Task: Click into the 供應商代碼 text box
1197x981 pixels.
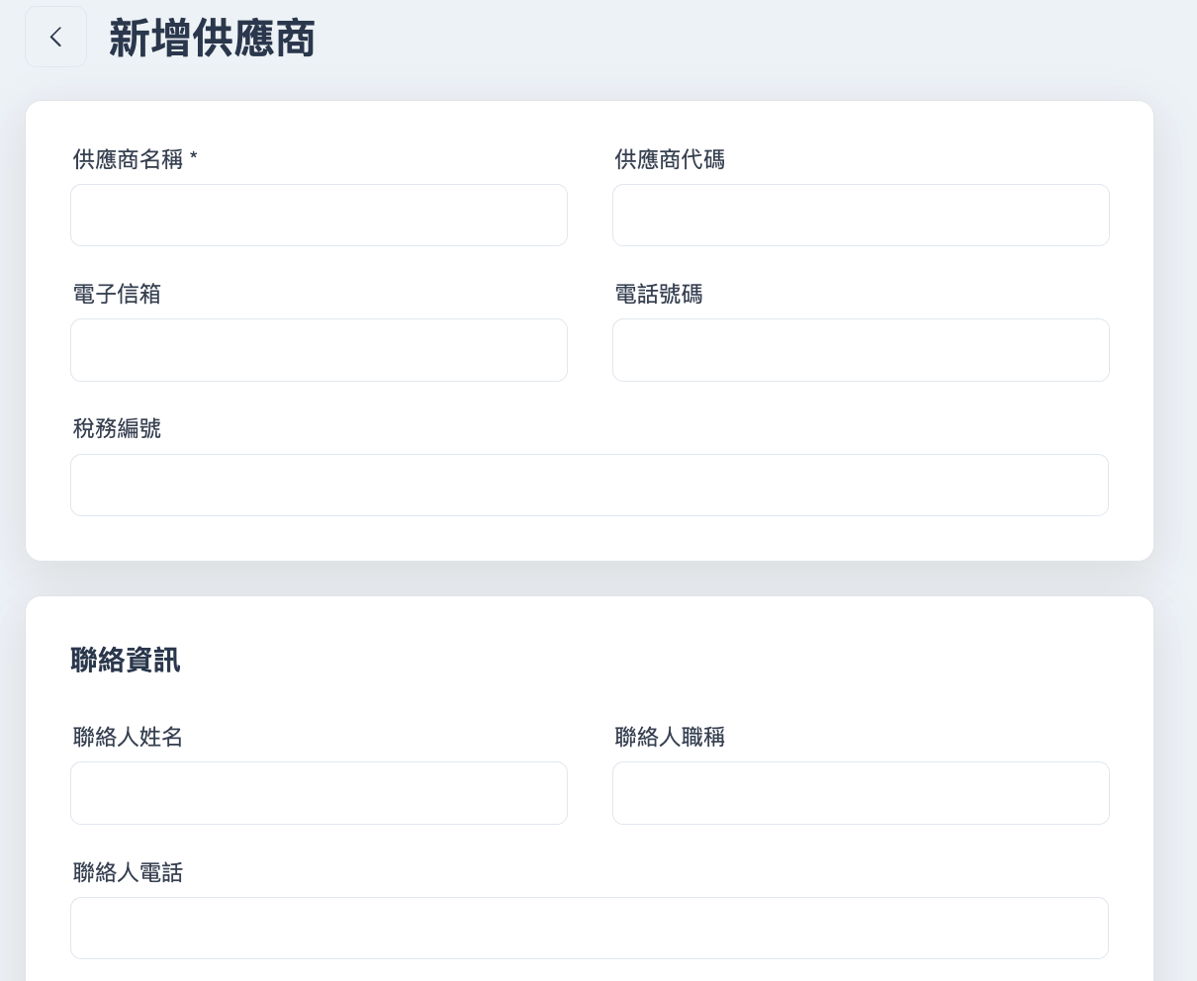Action: click(861, 215)
